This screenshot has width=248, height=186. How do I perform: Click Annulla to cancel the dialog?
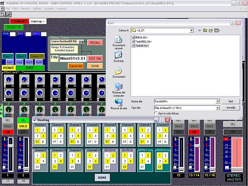tap(231, 108)
